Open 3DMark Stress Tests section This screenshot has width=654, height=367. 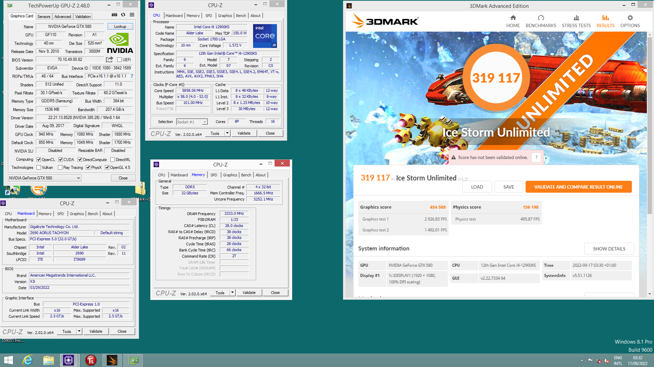tap(576, 21)
